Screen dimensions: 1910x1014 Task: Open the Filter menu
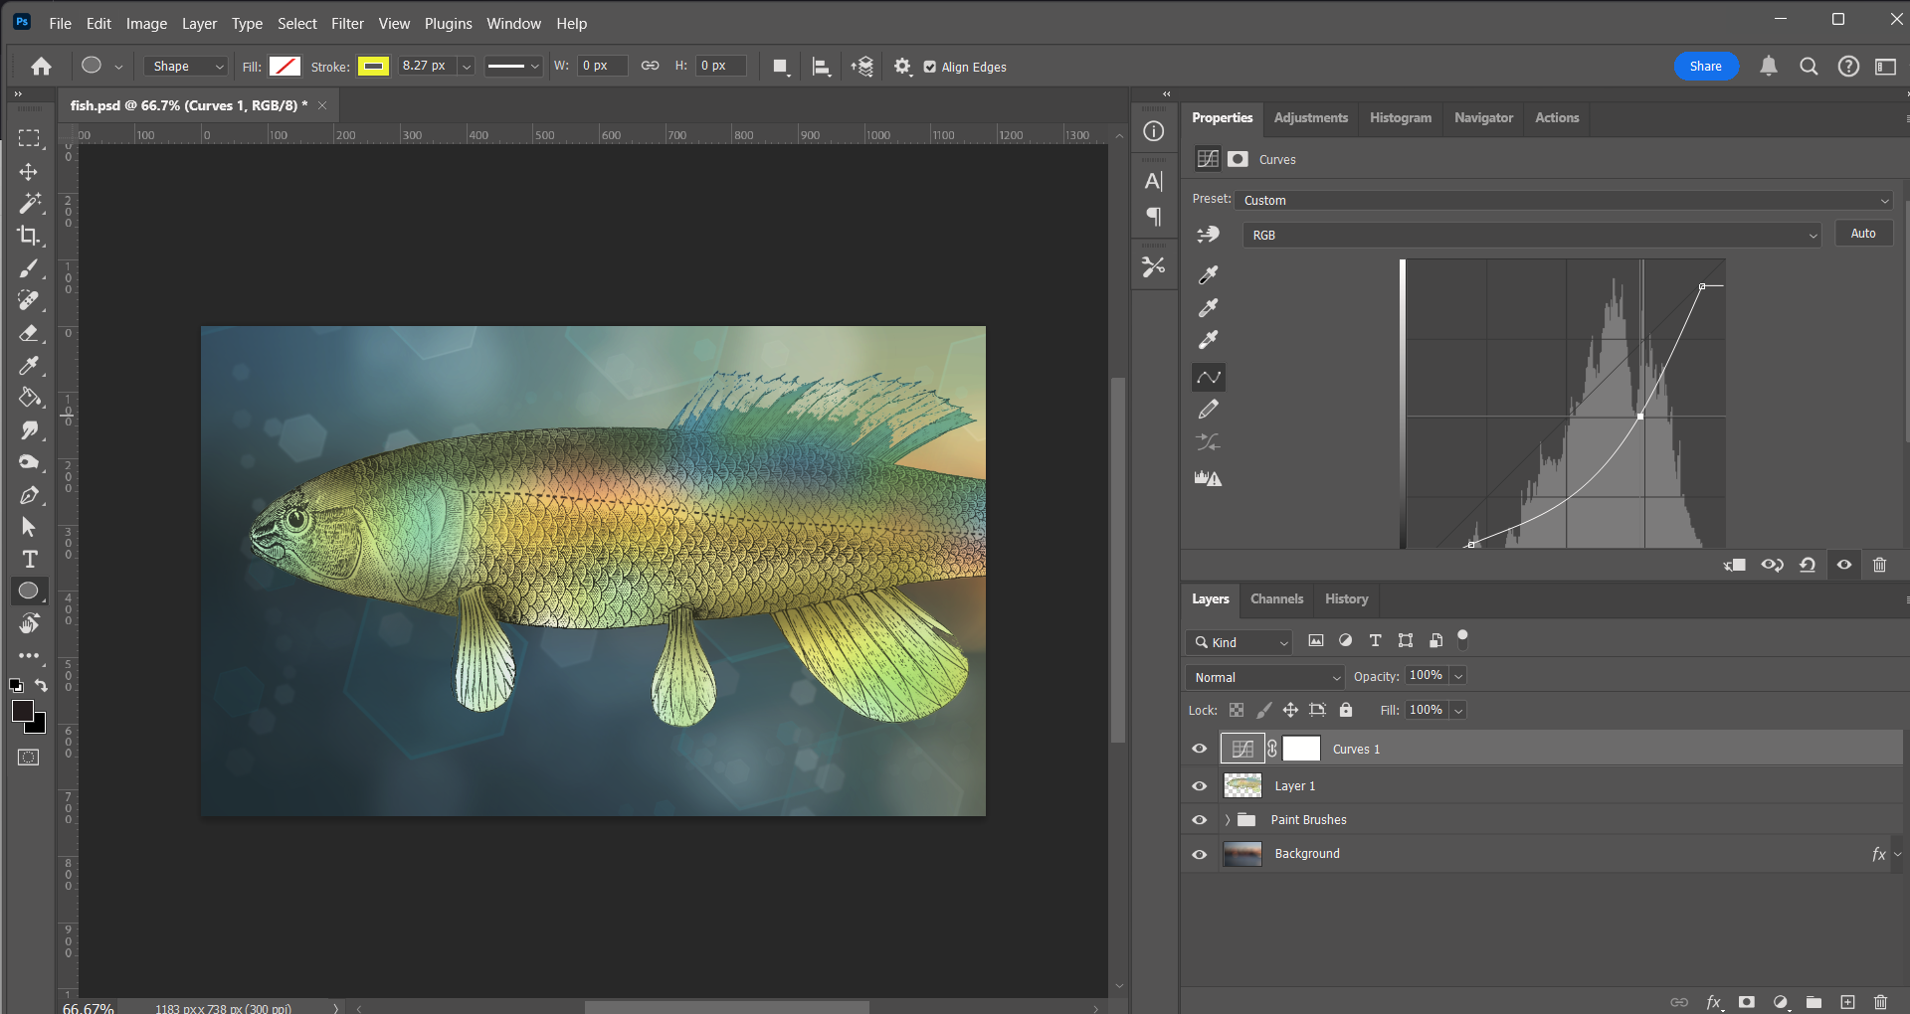coord(346,23)
